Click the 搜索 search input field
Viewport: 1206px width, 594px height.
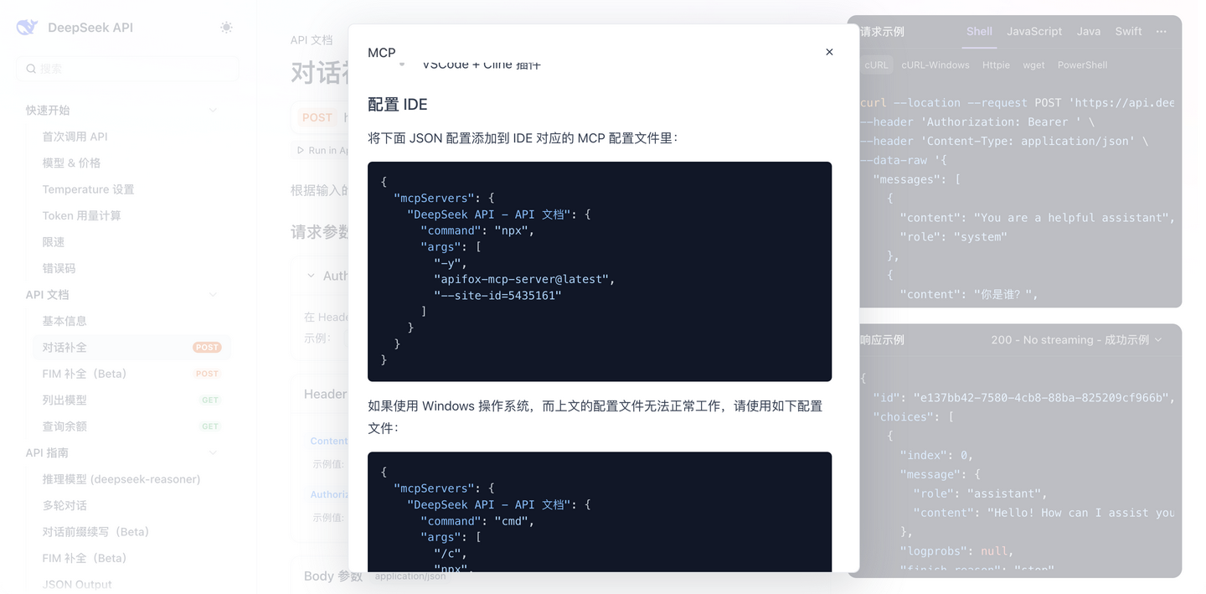[x=126, y=68]
